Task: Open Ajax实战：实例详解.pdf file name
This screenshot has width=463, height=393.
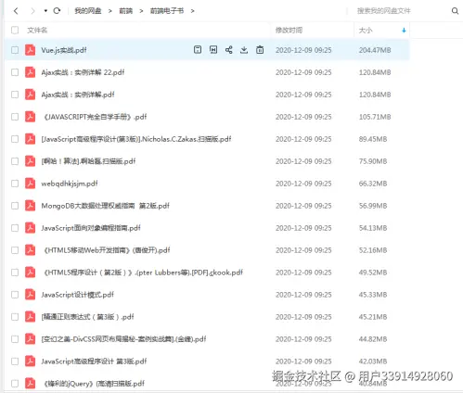Action: point(78,95)
